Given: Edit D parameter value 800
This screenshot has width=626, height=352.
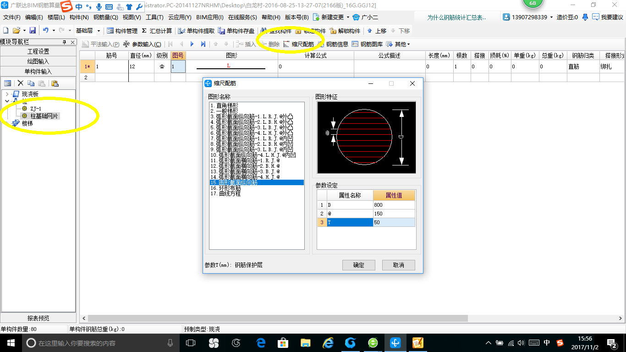Looking at the screenshot, I should pos(394,205).
